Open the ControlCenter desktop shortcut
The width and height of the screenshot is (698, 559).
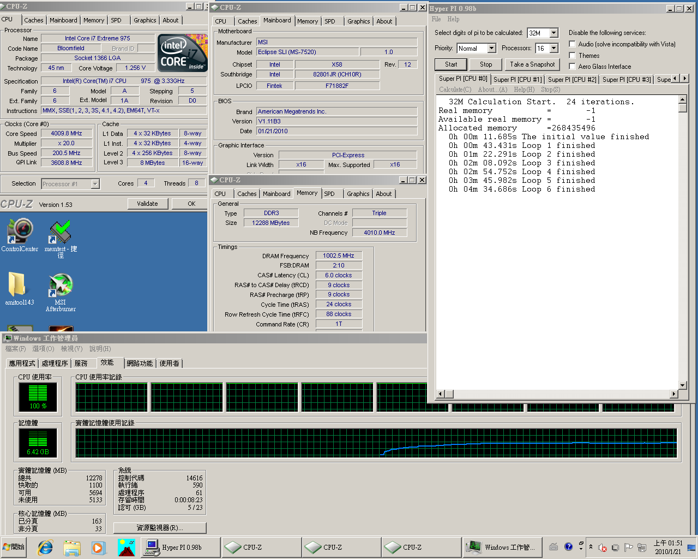(x=20, y=235)
